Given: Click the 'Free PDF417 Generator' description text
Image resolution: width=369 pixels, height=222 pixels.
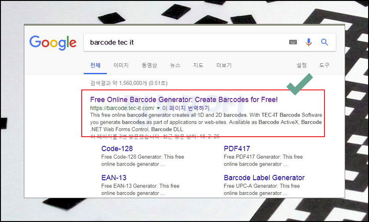Looking at the screenshot, I should click(x=263, y=161).
